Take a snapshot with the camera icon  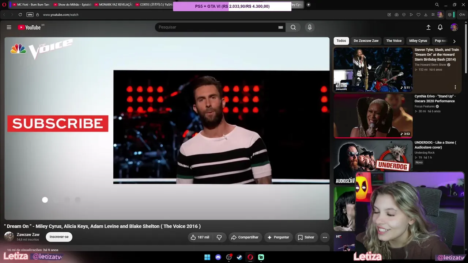point(397,15)
